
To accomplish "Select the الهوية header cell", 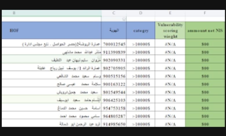I will tap(114, 30).
